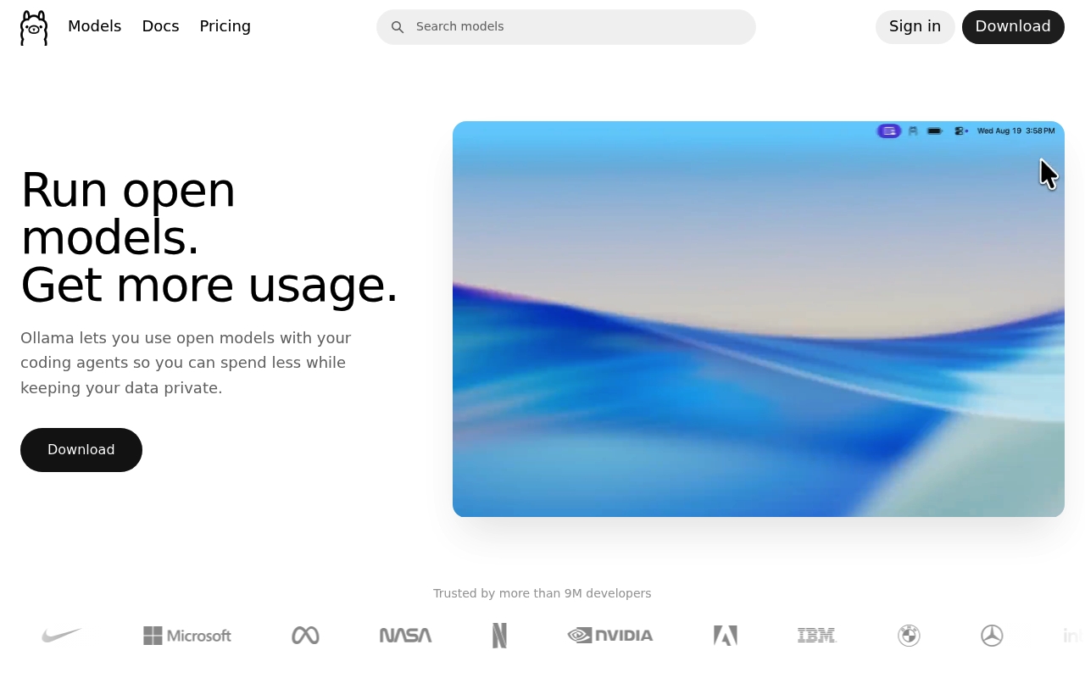
Task: Focus the Search models field
Action: [x=566, y=27]
